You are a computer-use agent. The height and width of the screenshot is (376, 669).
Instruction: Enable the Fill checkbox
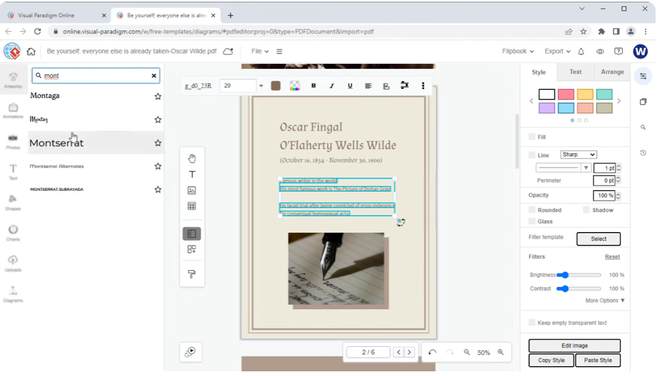click(x=532, y=137)
